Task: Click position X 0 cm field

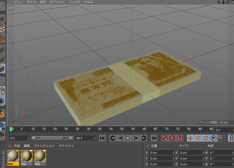Action: tap(161, 153)
